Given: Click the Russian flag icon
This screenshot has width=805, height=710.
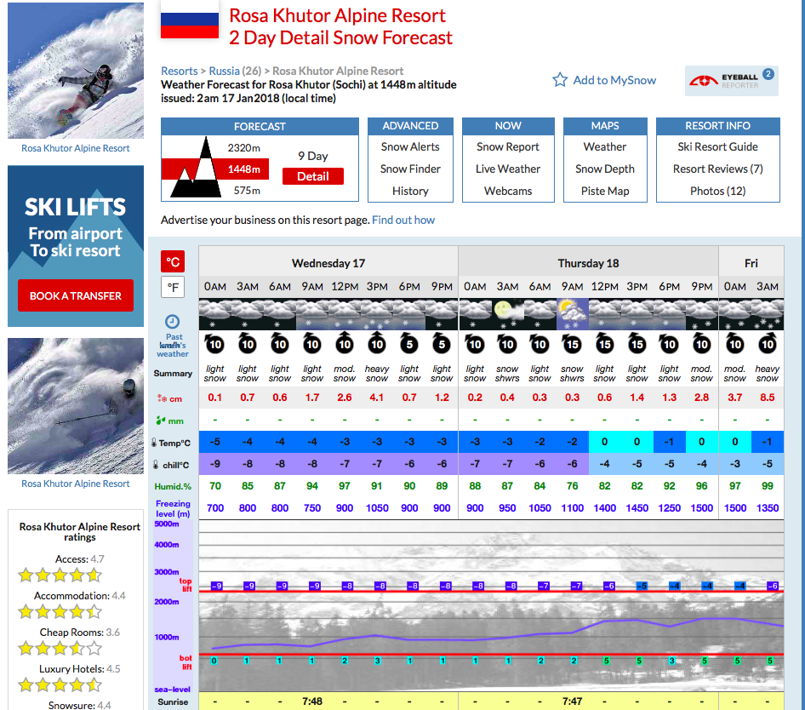Looking at the screenshot, I should [x=190, y=19].
